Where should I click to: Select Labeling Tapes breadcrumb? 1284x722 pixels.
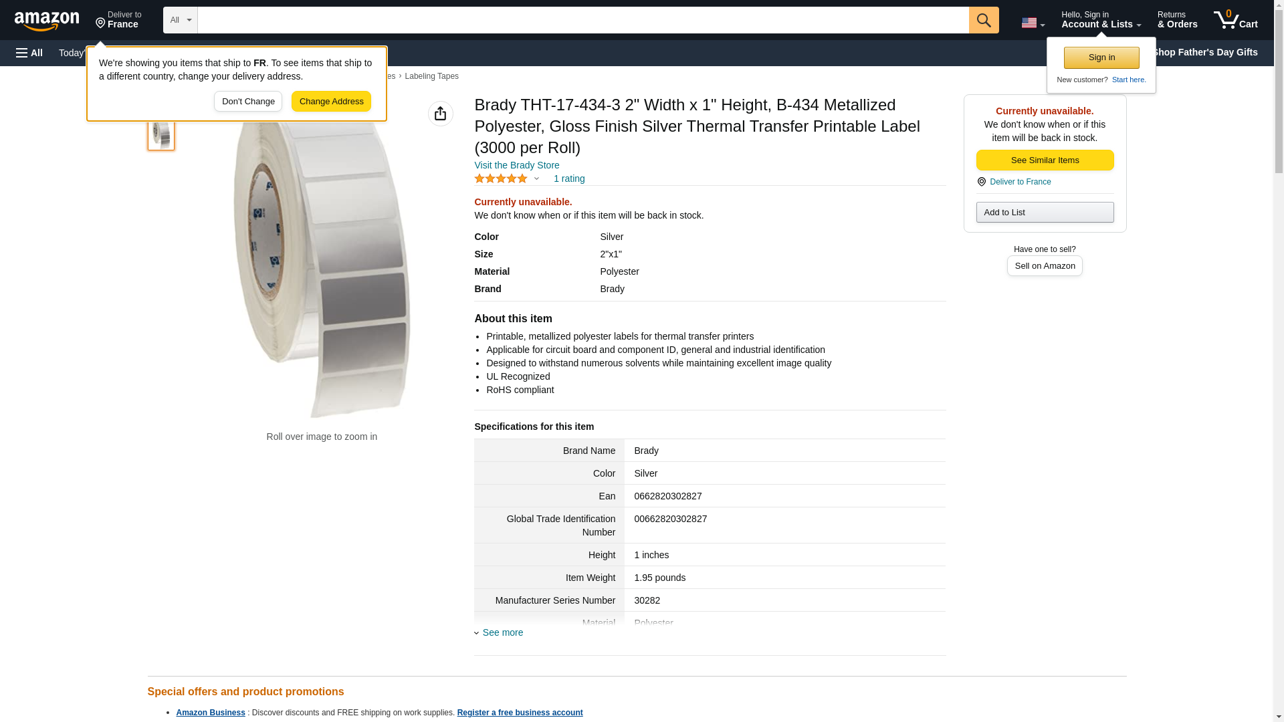click(x=431, y=76)
